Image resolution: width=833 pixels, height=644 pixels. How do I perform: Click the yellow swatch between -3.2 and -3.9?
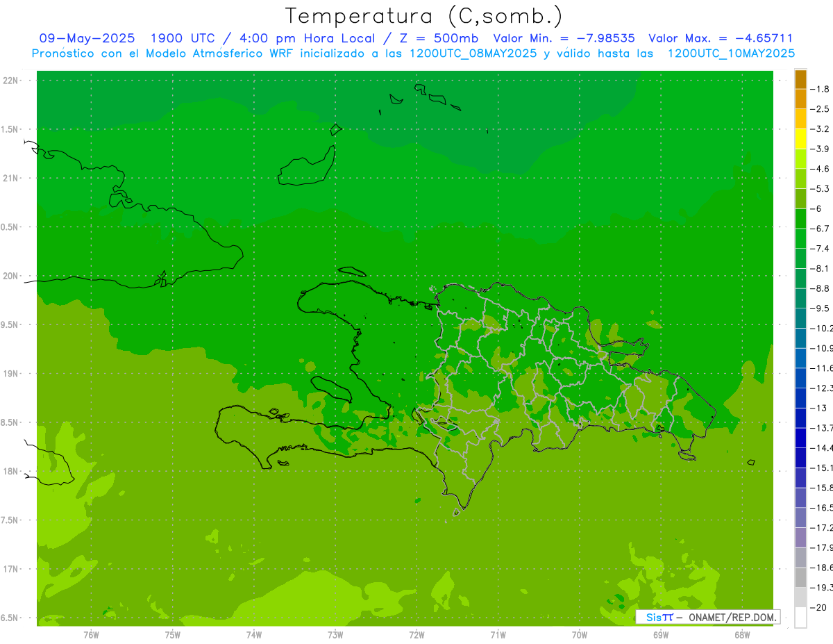click(800, 139)
